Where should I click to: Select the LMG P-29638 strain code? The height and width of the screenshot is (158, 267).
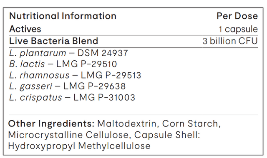click(95, 86)
